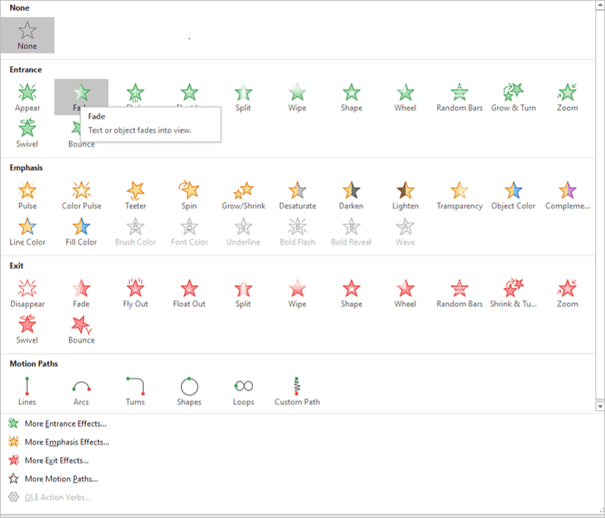Choose the Disappear exit effect
The width and height of the screenshot is (605, 518).
[27, 293]
